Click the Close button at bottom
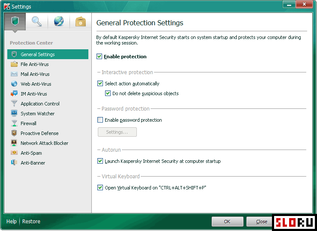The width and height of the screenshot is (317, 231). 260,222
